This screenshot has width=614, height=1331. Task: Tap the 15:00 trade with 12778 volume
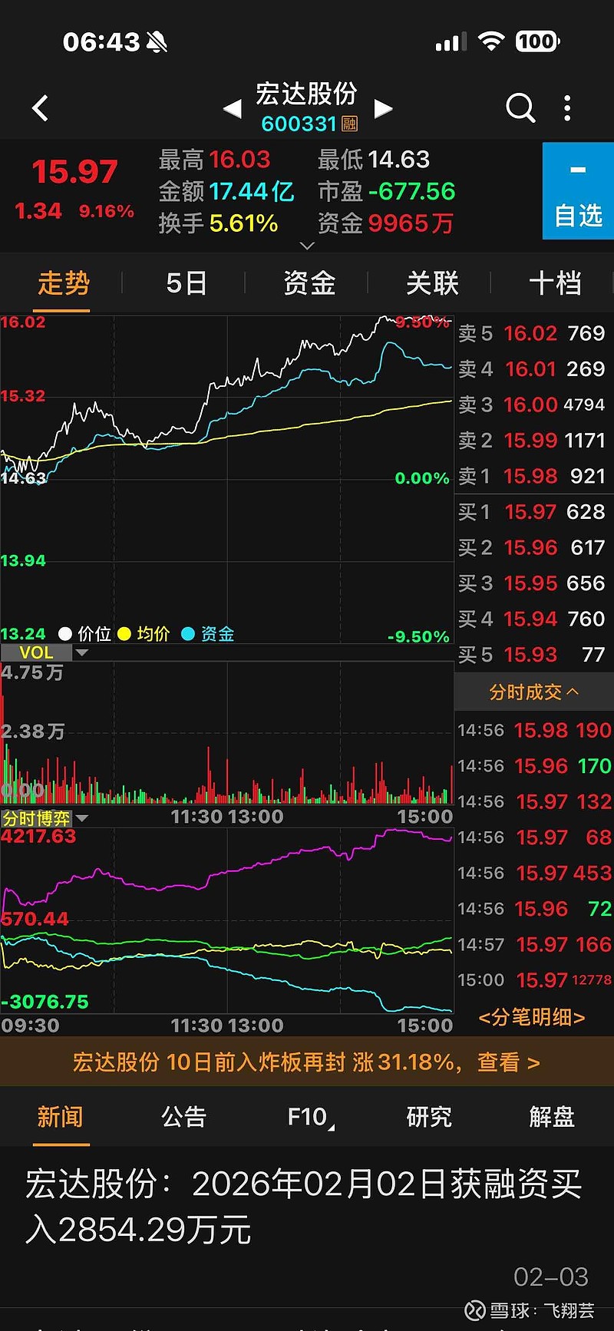click(x=535, y=980)
